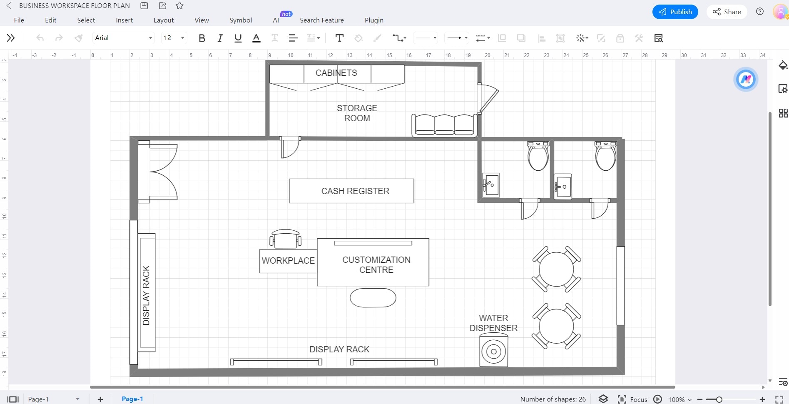Click the zoom in plus button

(x=762, y=399)
